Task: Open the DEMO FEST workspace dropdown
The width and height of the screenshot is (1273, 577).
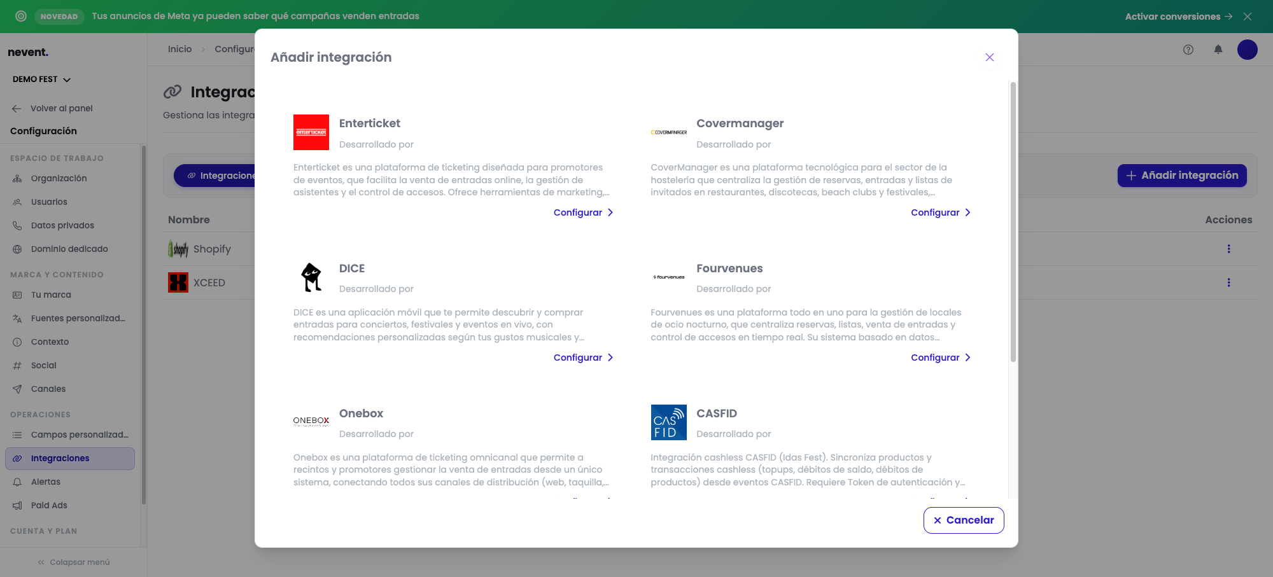Action: pyautogui.click(x=42, y=80)
